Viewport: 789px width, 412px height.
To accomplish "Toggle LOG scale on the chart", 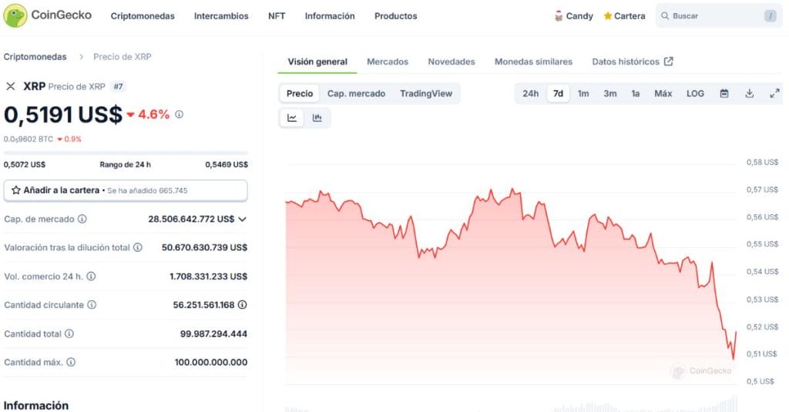I will 695,94.
